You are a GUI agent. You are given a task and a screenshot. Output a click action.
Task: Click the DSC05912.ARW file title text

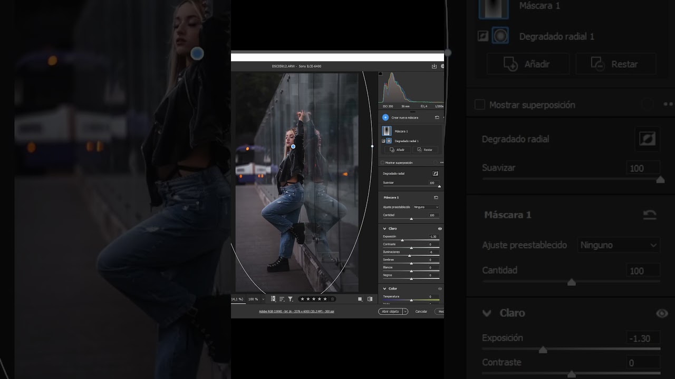(x=284, y=66)
